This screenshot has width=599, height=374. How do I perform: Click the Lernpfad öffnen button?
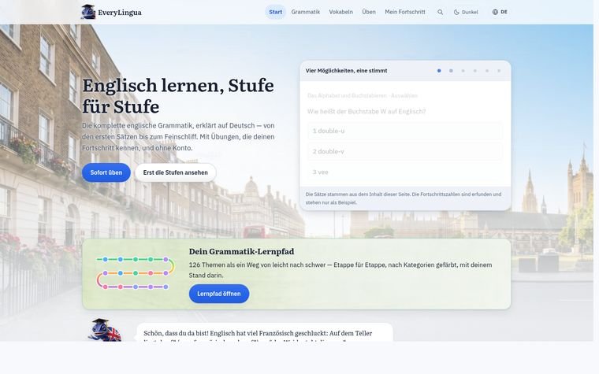pos(219,294)
